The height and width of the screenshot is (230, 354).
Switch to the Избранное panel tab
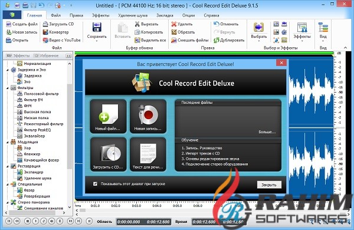[x=47, y=55]
